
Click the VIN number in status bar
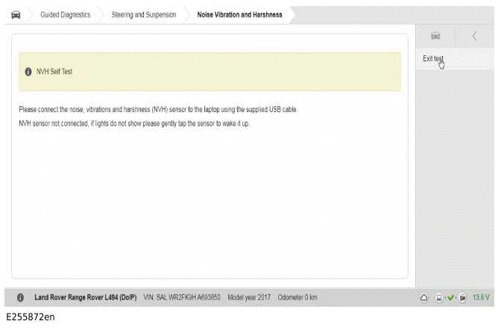pos(181,297)
